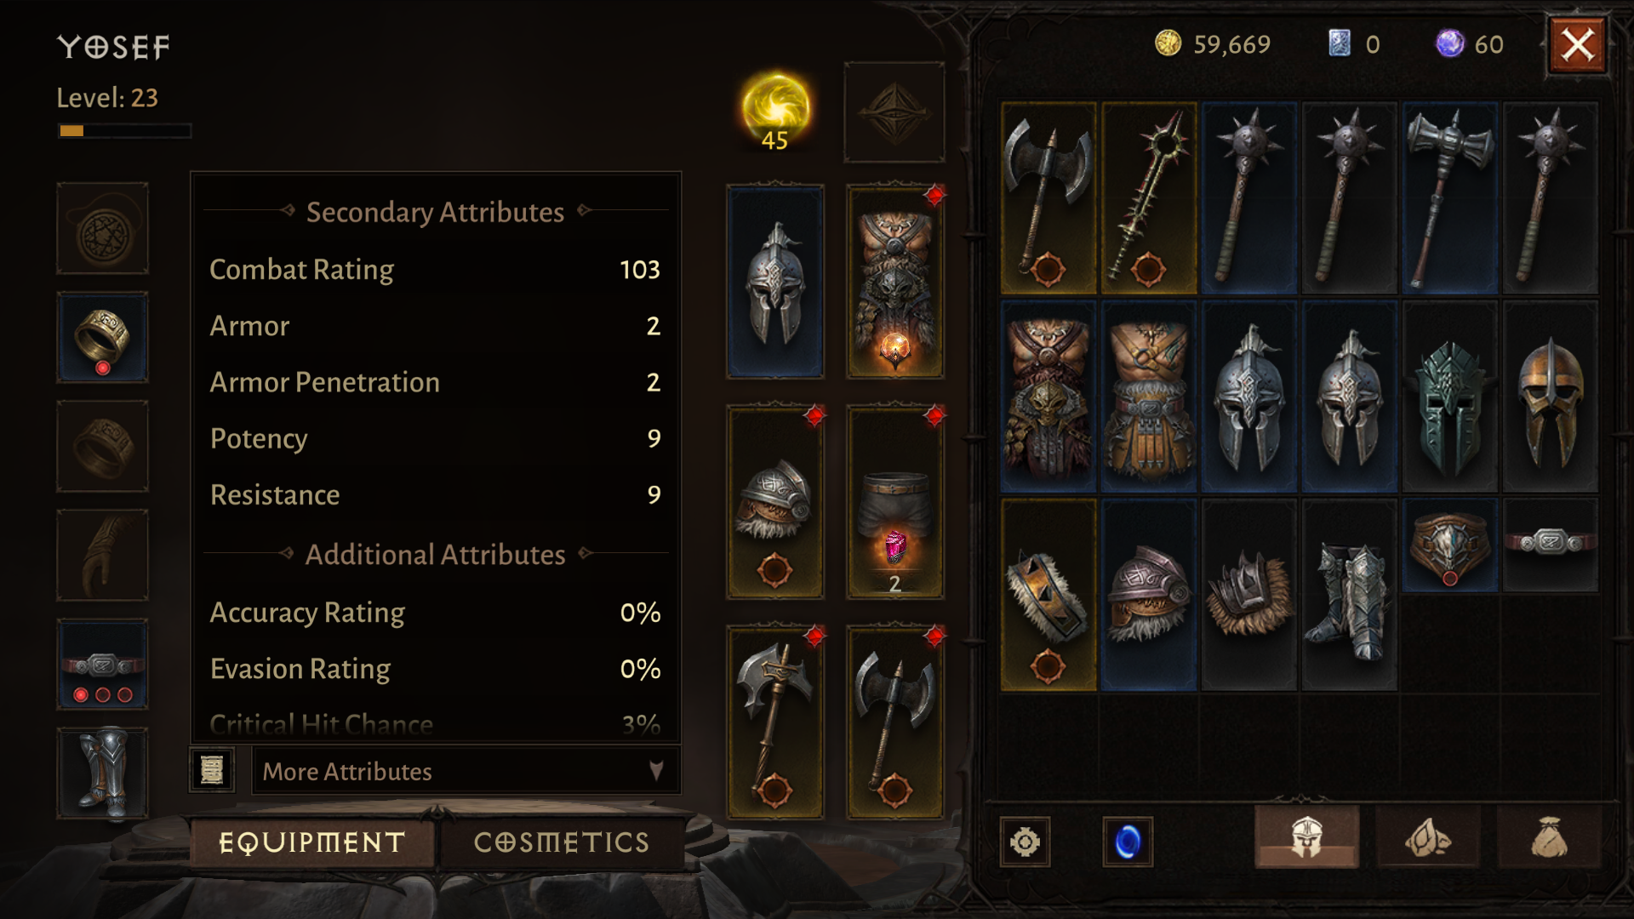
Task: Switch to the Cosmetics tab
Action: [x=562, y=842]
